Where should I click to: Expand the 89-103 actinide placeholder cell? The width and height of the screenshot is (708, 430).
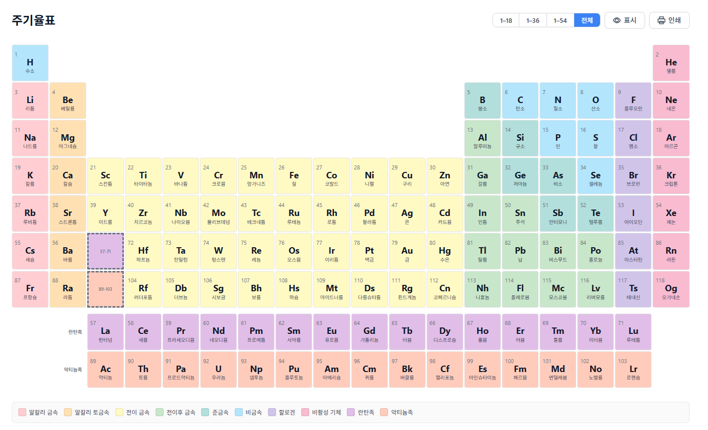(x=105, y=289)
